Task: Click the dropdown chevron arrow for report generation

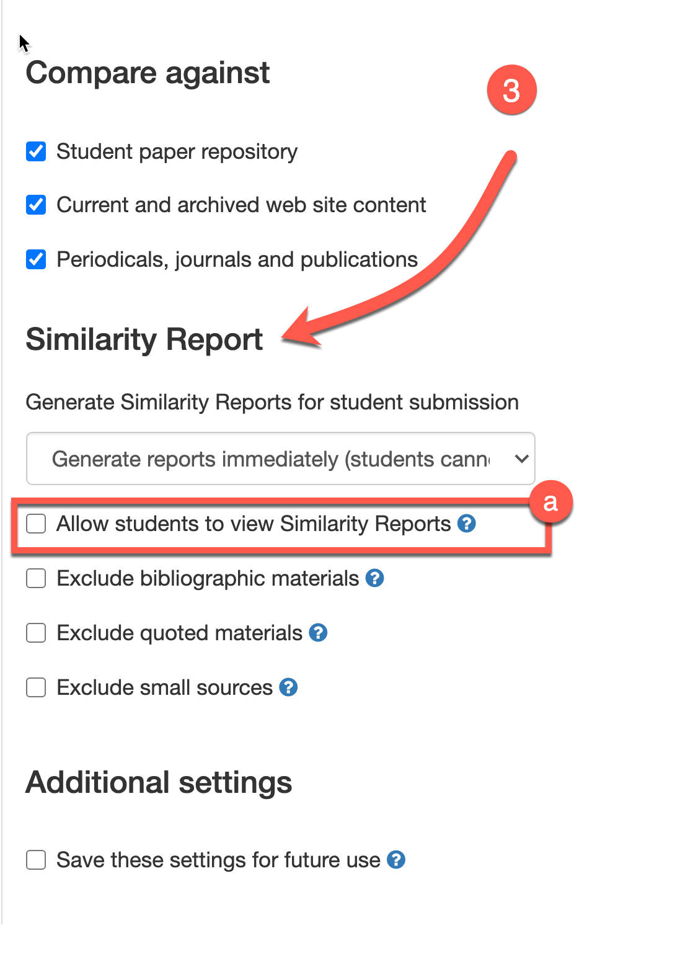Action: coord(521,459)
